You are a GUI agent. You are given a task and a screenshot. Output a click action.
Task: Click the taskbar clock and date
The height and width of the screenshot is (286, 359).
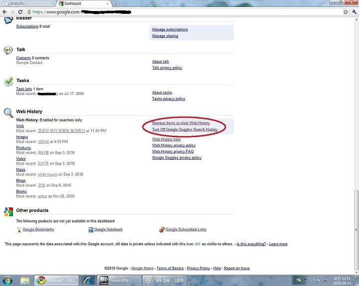tap(342, 281)
